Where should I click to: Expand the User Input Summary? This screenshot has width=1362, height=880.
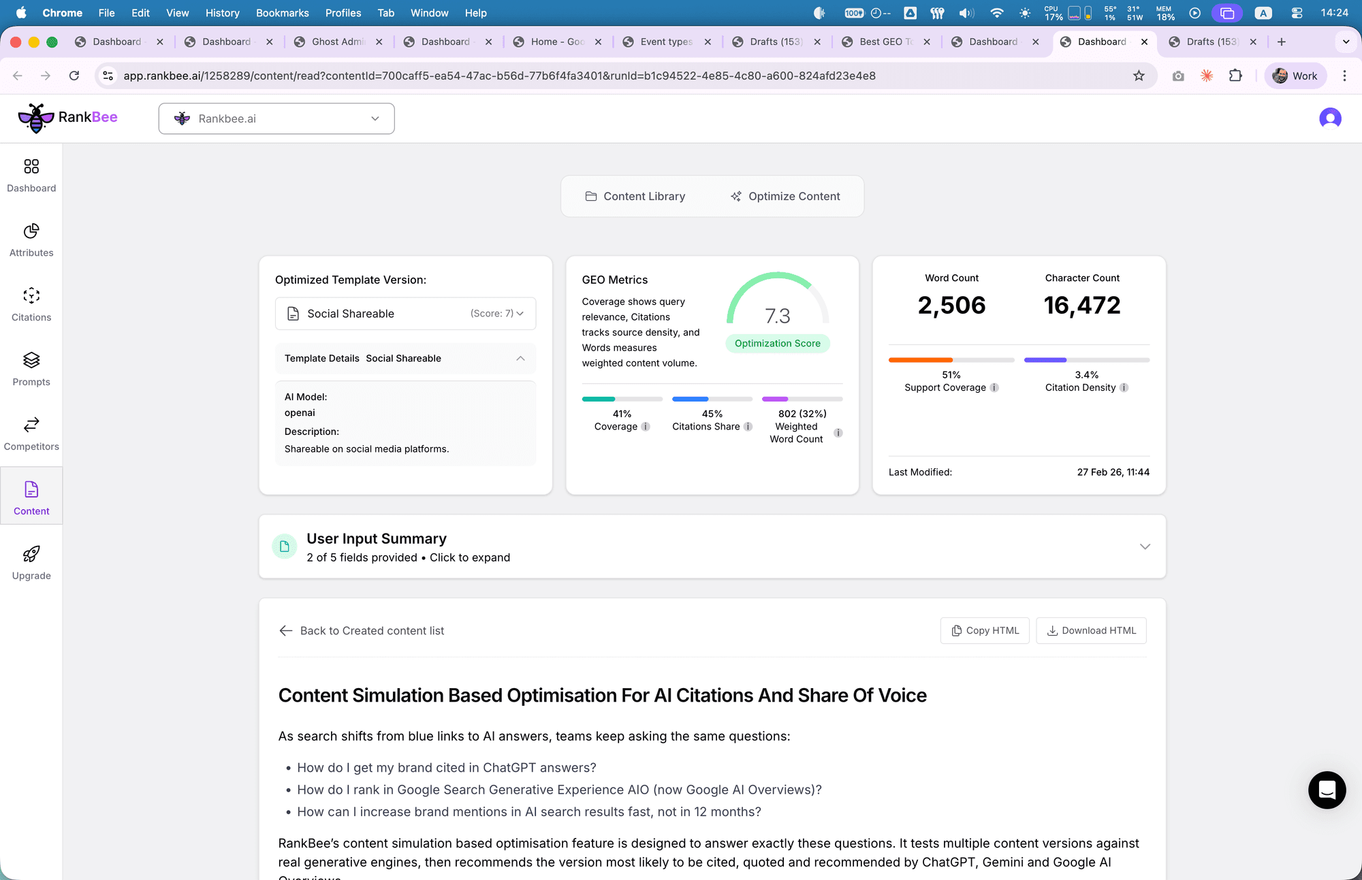click(1145, 547)
